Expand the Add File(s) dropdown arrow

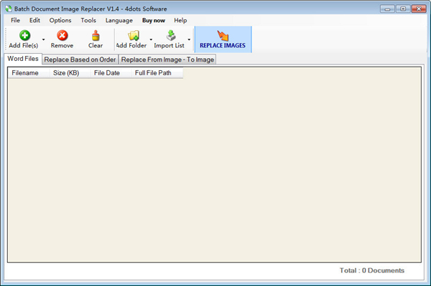click(x=43, y=39)
